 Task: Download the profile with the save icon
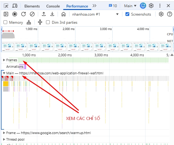tap(52, 14)
